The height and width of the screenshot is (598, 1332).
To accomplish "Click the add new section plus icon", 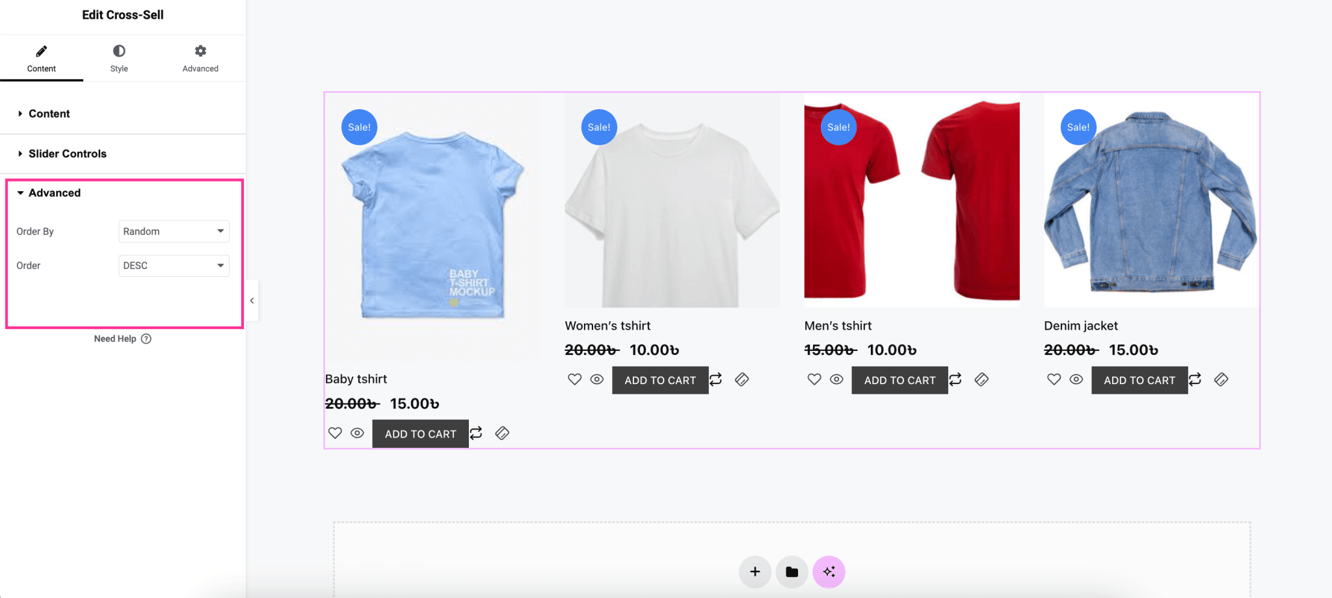I will coord(754,572).
